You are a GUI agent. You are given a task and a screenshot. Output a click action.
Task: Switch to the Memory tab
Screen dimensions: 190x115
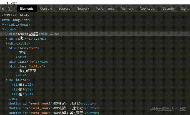point(127,9)
